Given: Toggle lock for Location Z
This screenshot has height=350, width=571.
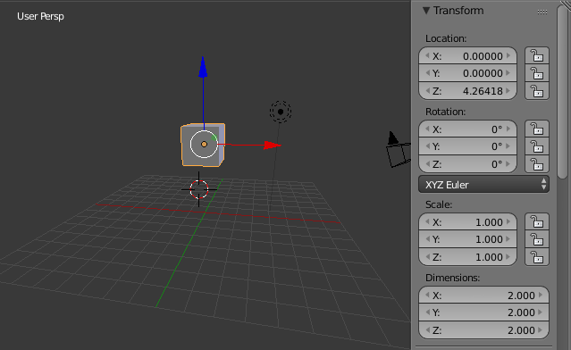Looking at the screenshot, I should pyautogui.click(x=537, y=91).
